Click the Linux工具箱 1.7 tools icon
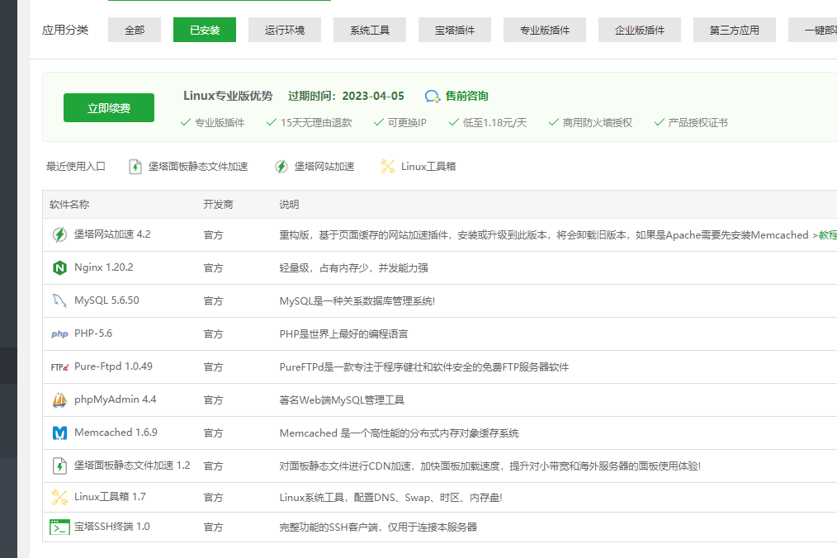The width and height of the screenshot is (837, 558). coord(59,497)
